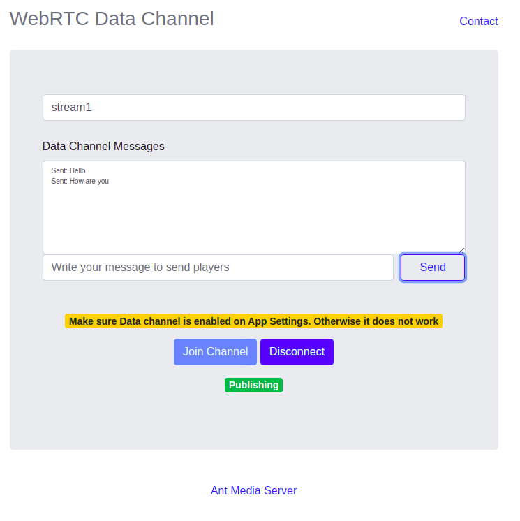Click the text 'stream1' in the field
Viewport: 520px width, 521px height.
71,108
